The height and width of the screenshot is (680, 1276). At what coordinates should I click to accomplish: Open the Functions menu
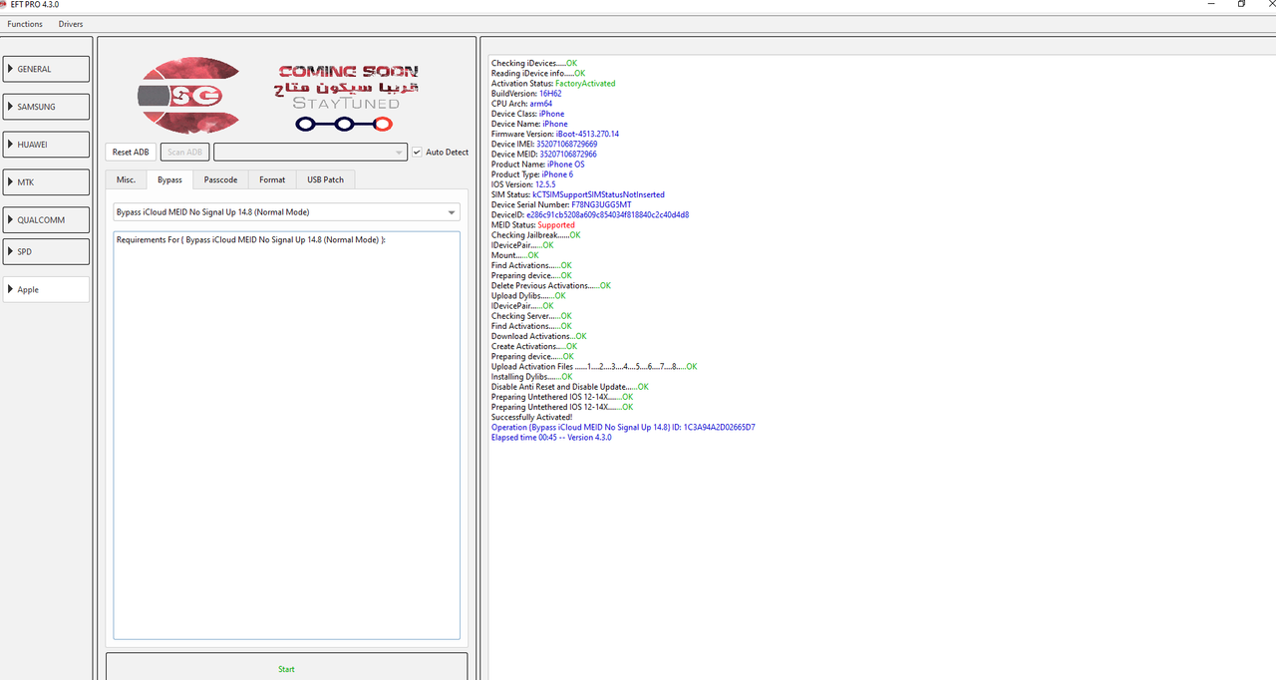[x=25, y=24]
